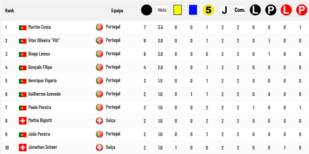
Task: Sort by the Conv. column icon
Action: (240, 10)
